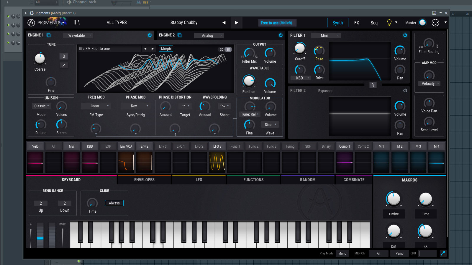Click the Filter 1 Volume knob

point(400,51)
